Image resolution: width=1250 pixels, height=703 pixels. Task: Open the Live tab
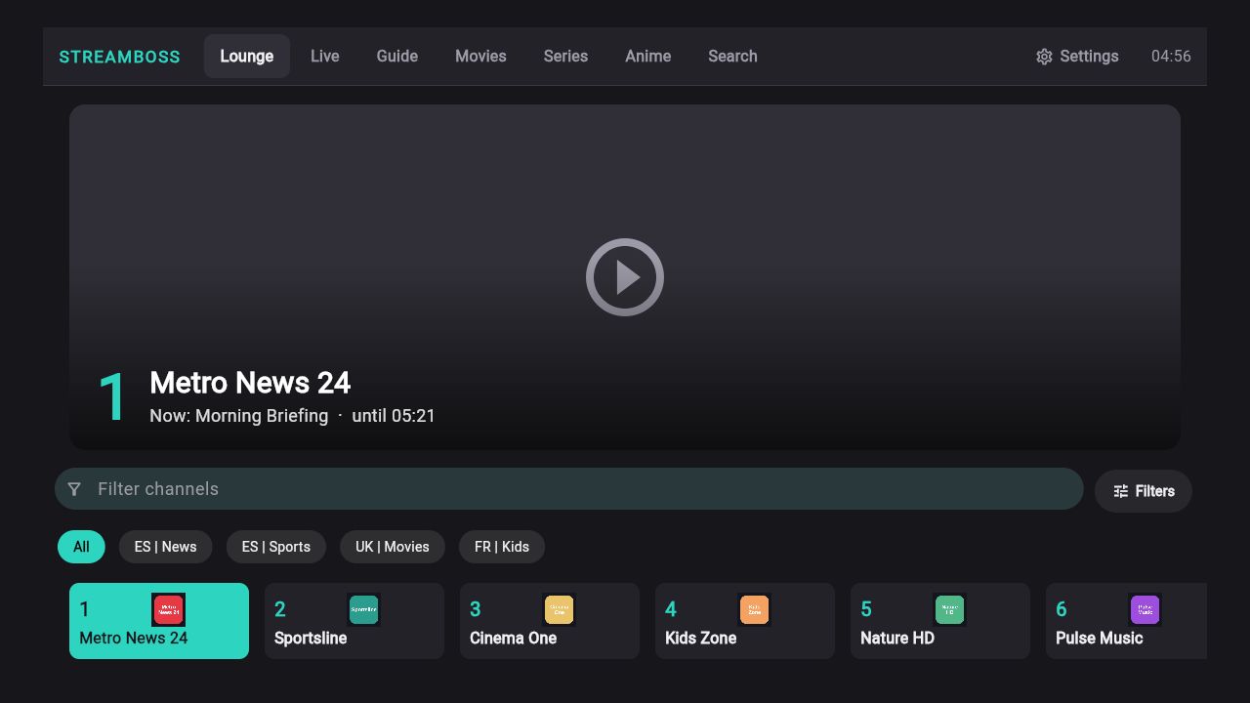[325, 56]
